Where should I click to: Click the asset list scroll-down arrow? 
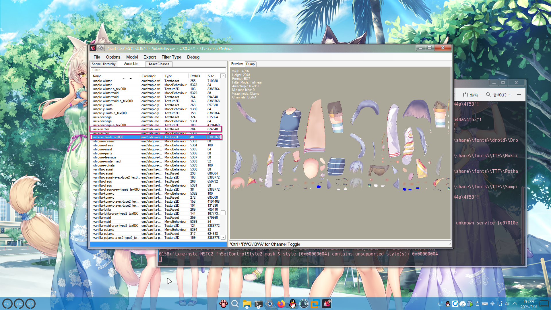pos(223,237)
